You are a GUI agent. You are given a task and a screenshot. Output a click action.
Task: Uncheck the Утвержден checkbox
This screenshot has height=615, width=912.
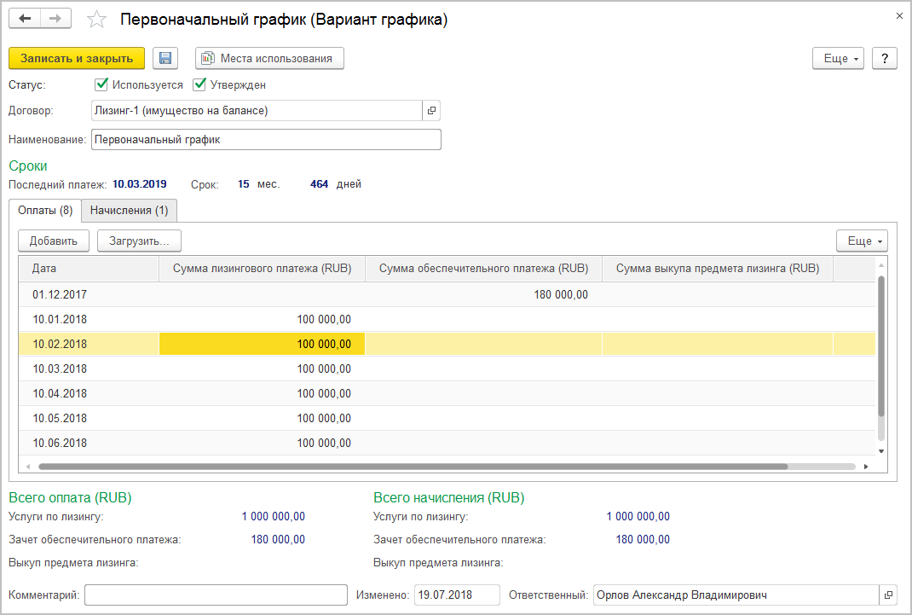point(200,84)
